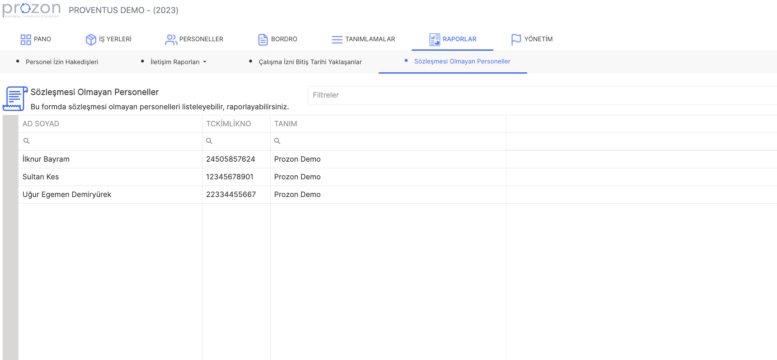Select Sözleşmesi Olmayan Personeller tab
This screenshot has height=360, width=777.
point(462,61)
